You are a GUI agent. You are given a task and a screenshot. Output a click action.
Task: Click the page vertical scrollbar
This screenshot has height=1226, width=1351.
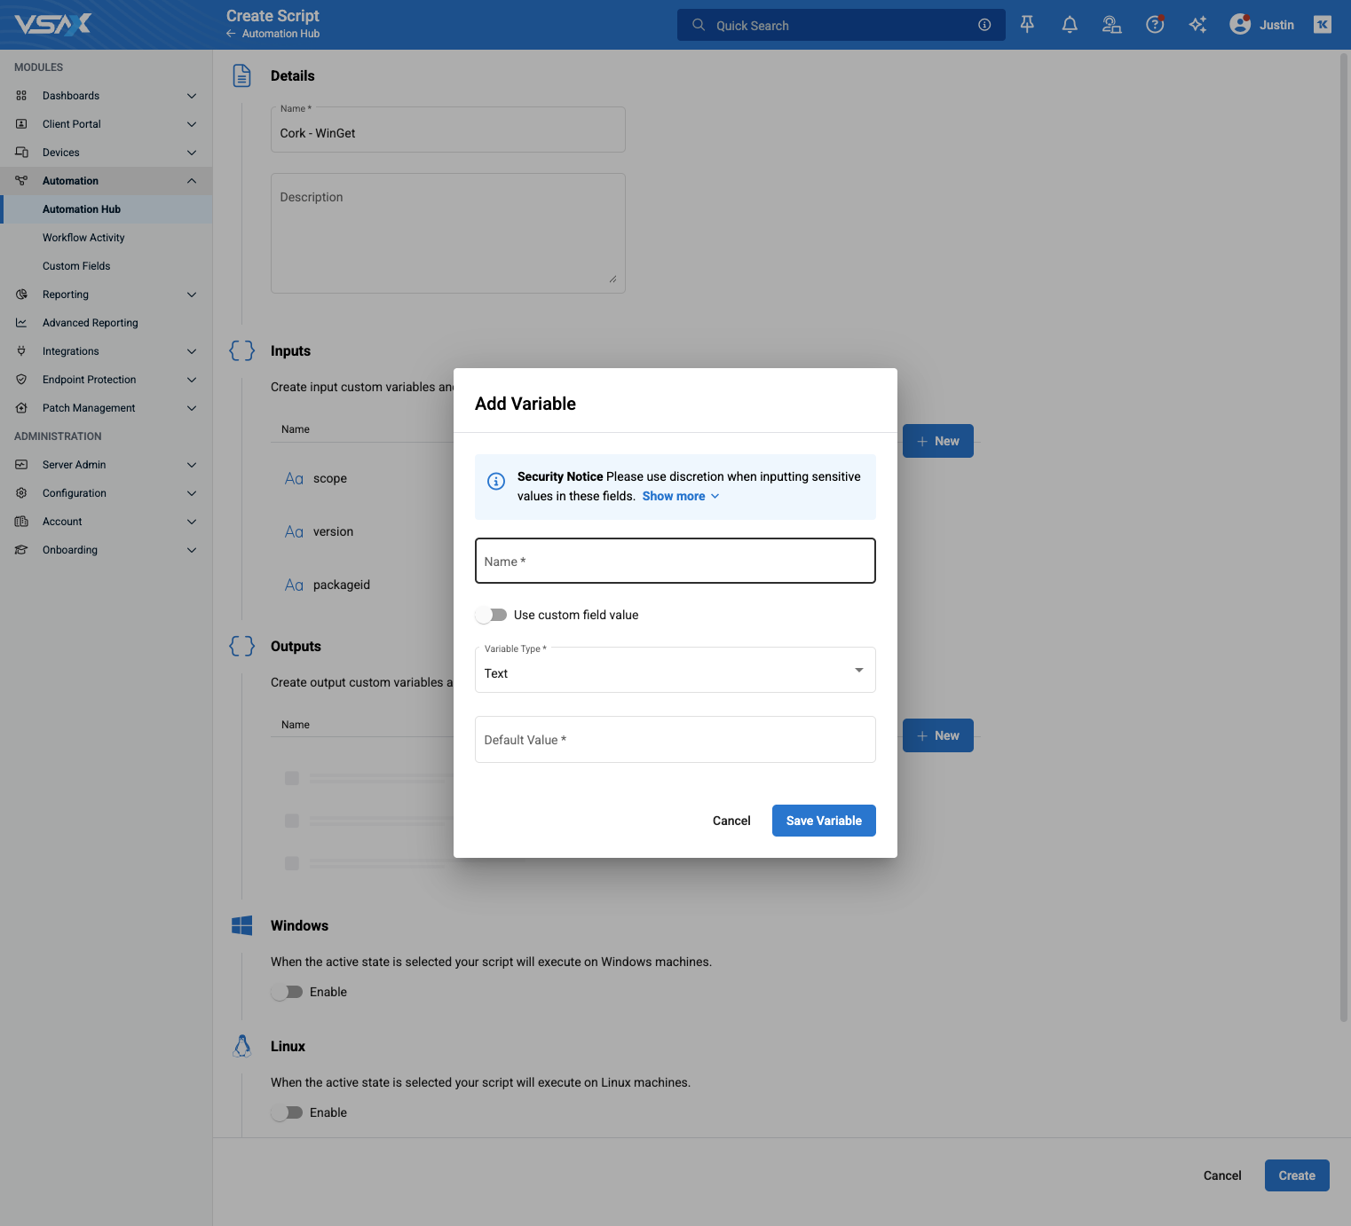coord(1344,537)
